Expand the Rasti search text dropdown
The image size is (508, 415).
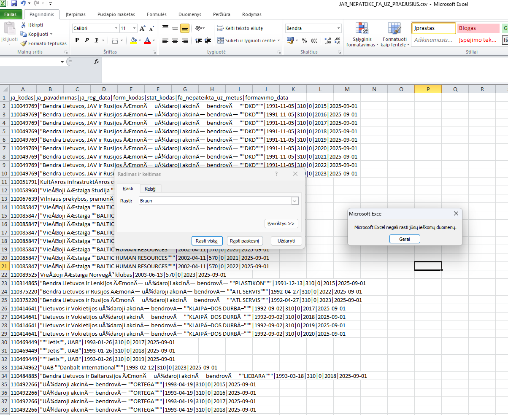coord(295,201)
